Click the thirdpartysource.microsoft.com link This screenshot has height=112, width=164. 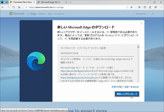(79, 77)
